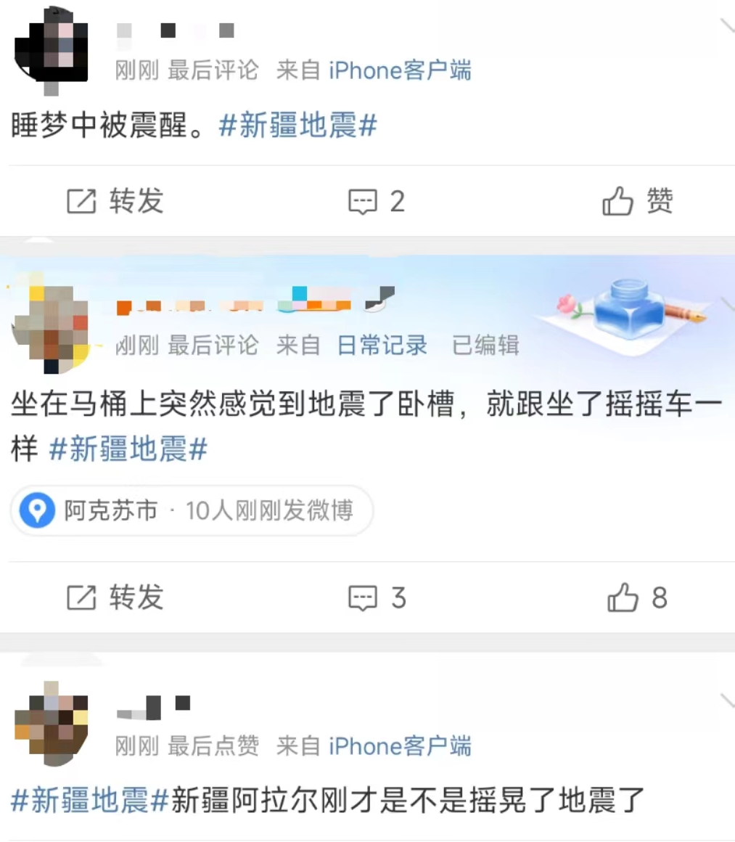This screenshot has height=842, width=735.
Task: Open first poster's avatar
Action: (51, 50)
